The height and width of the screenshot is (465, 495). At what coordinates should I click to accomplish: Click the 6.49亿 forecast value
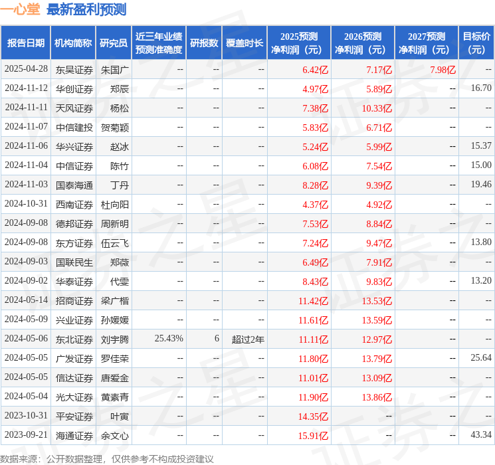316,262
